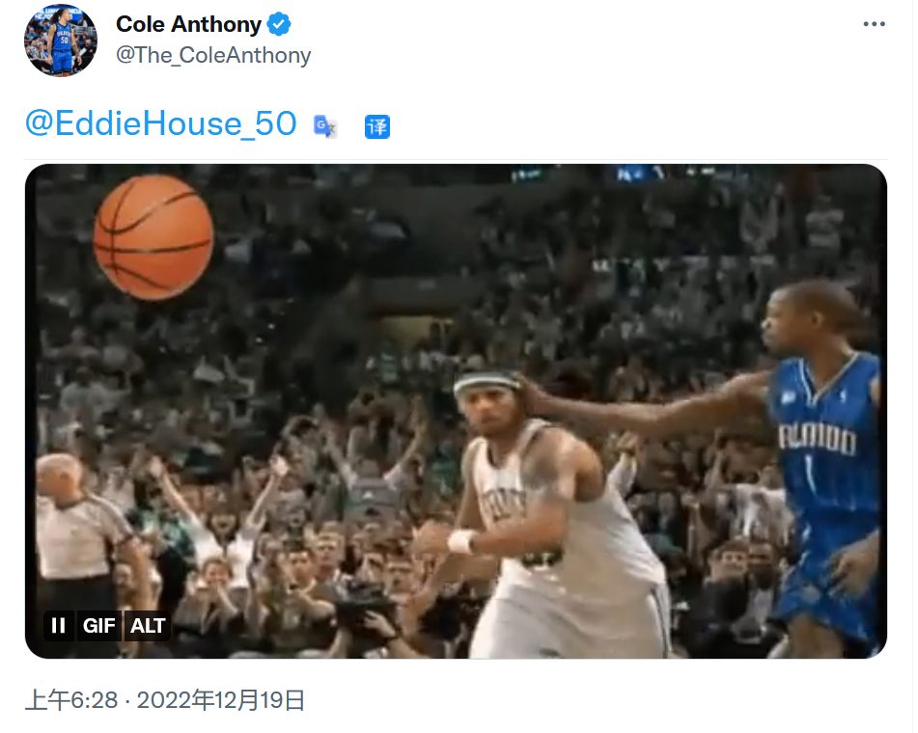918x733 pixels.
Task: Open the three-dot more options menu
Action: click(874, 24)
